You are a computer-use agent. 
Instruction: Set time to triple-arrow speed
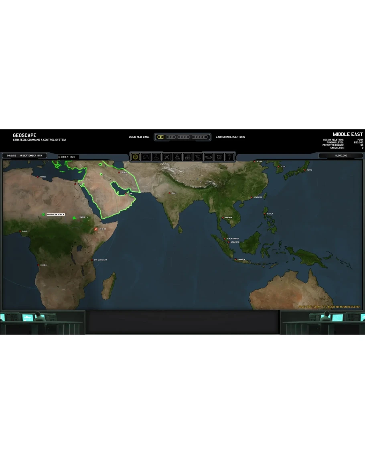(x=183, y=137)
